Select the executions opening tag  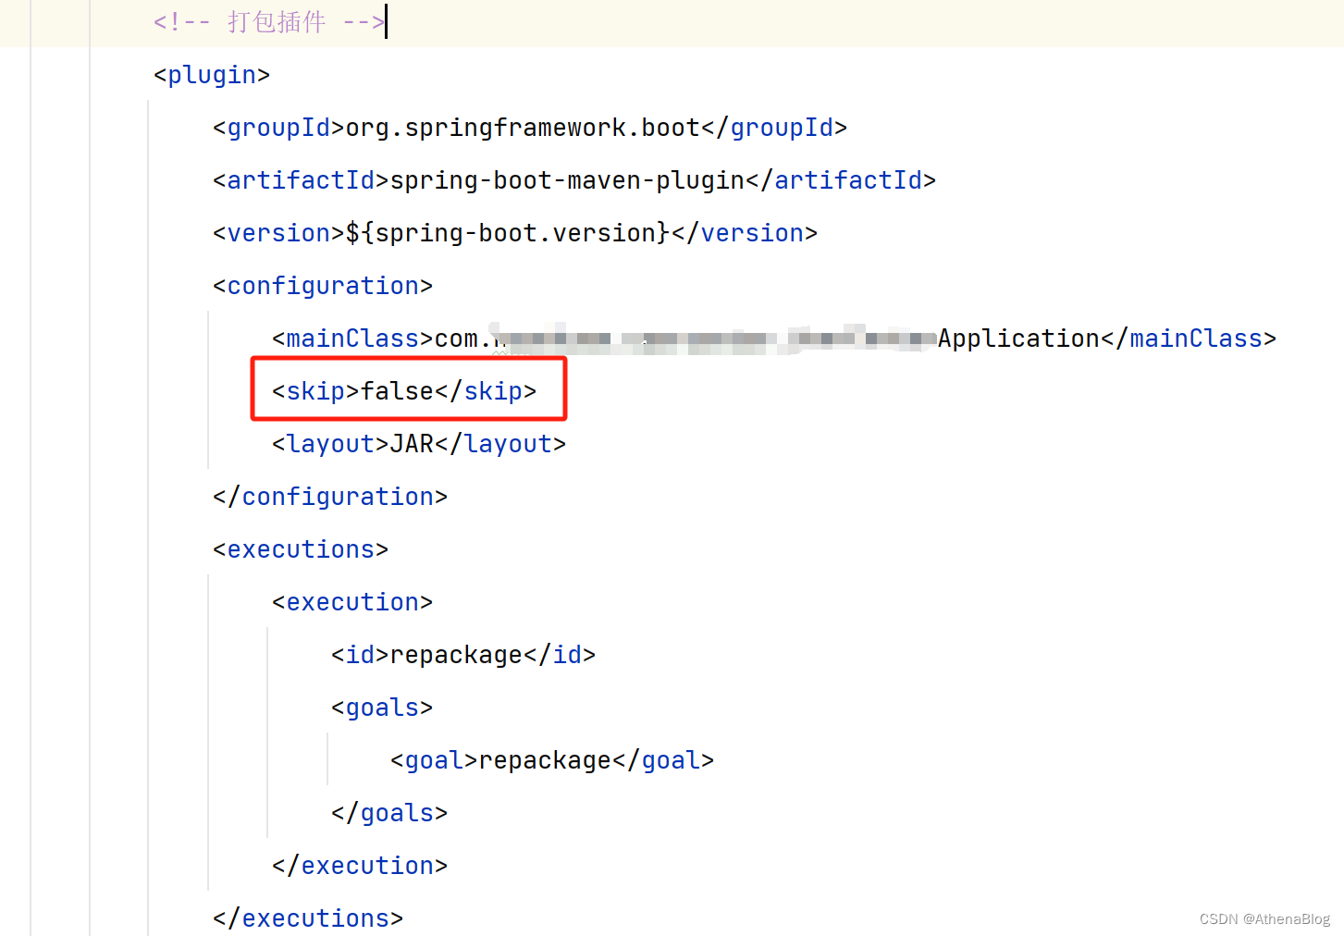coord(300,548)
